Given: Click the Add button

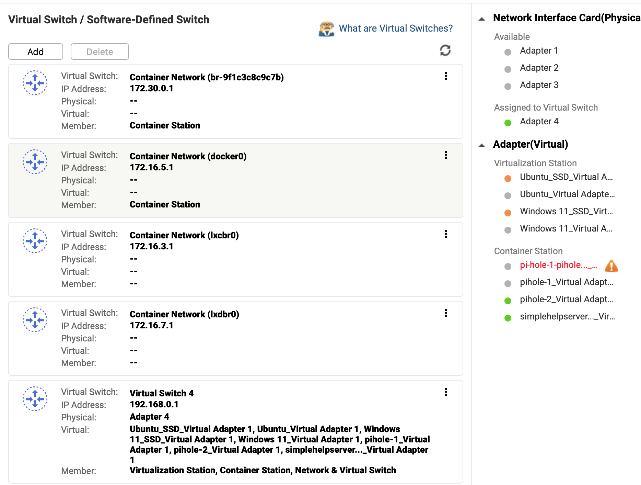Looking at the screenshot, I should pyautogui.click(x=36, y=52).
